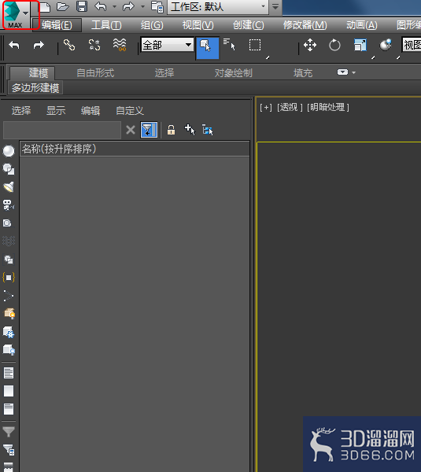Switch to the 填充 ribbon tab
Viewport: 421px width, 472px height.
coord(303,73)
